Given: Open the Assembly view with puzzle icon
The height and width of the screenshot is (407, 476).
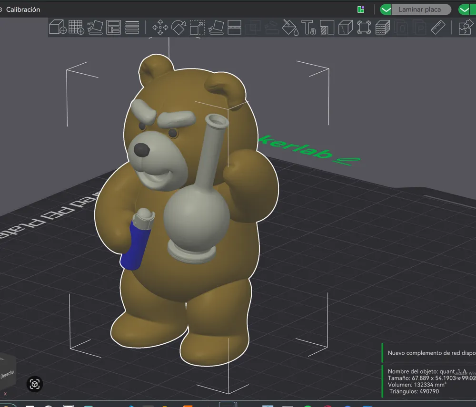Looking at the screenshot, I should click(465, 27).
